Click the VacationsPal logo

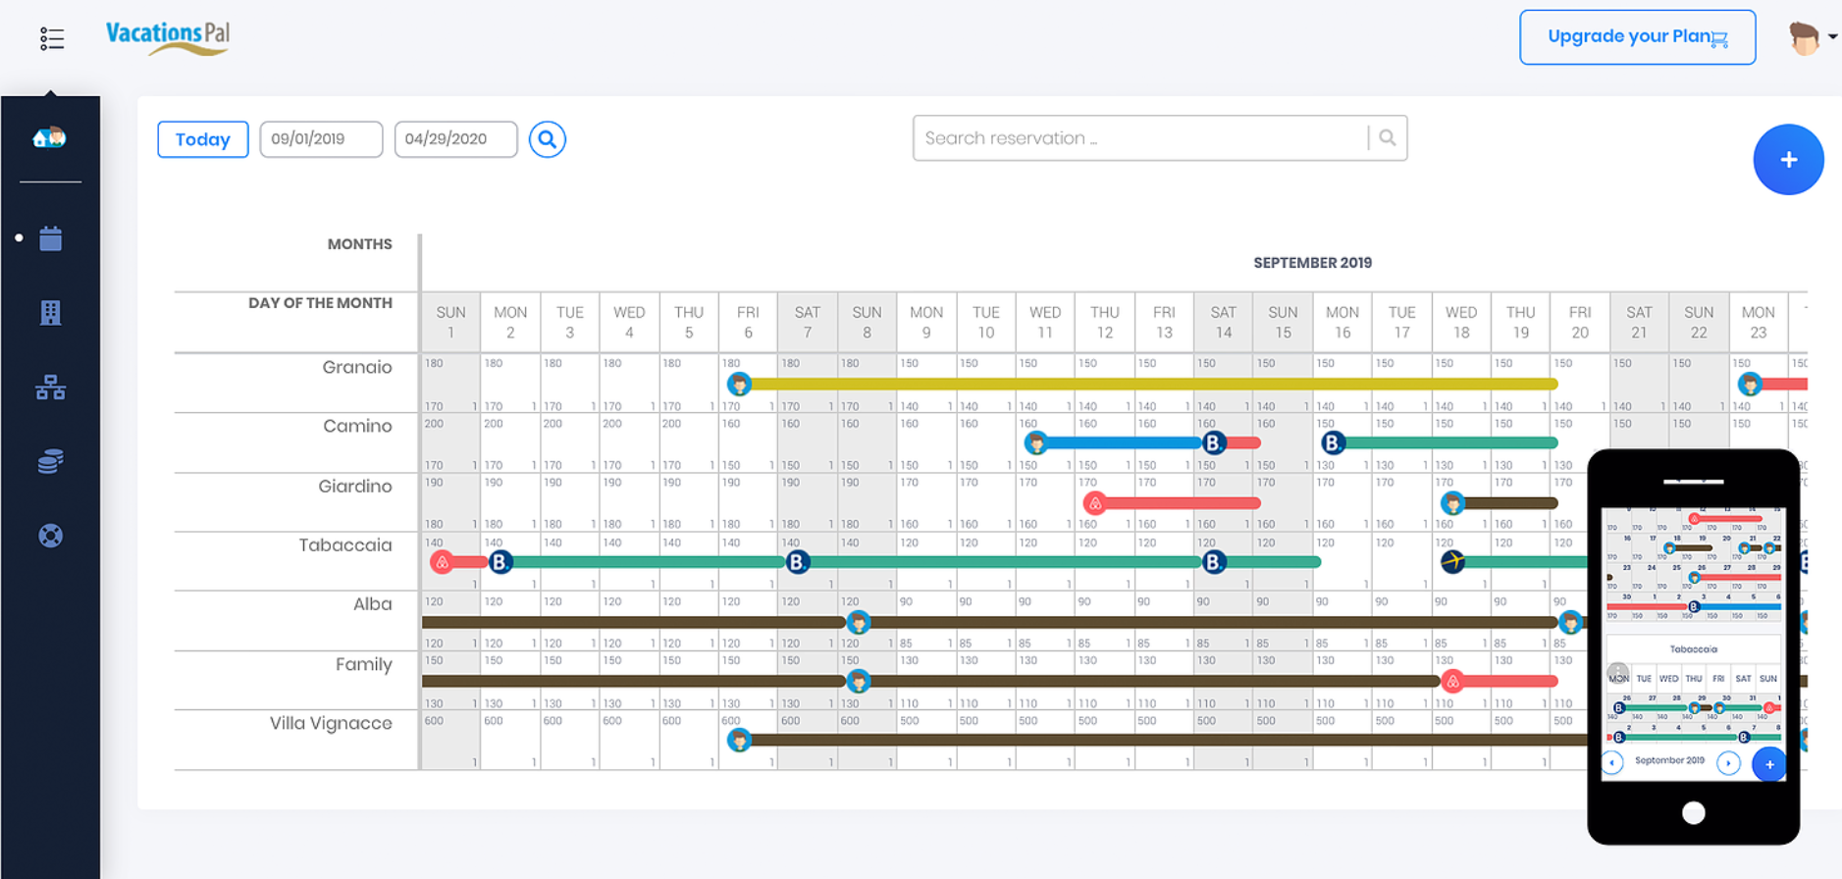[168, 37]
